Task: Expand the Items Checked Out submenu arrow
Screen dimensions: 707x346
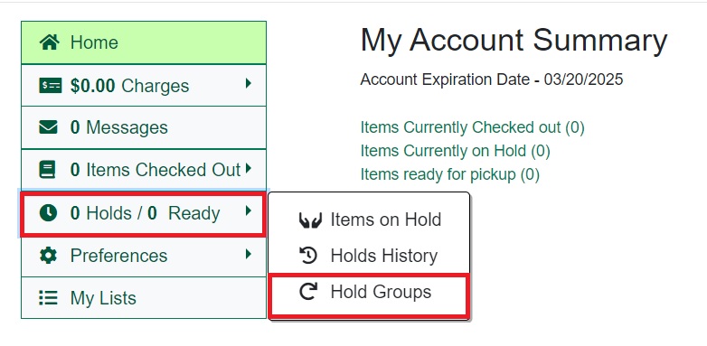Action: pos(248,169)
